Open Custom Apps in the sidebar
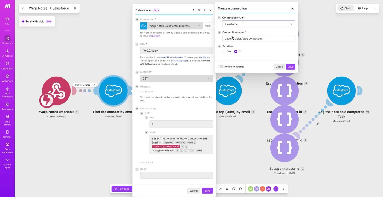This screenshot has width=383, height=197. click(7, 163)
